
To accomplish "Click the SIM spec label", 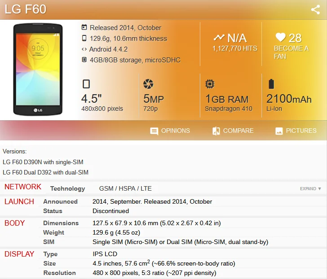I will click(x=49, y=242).
